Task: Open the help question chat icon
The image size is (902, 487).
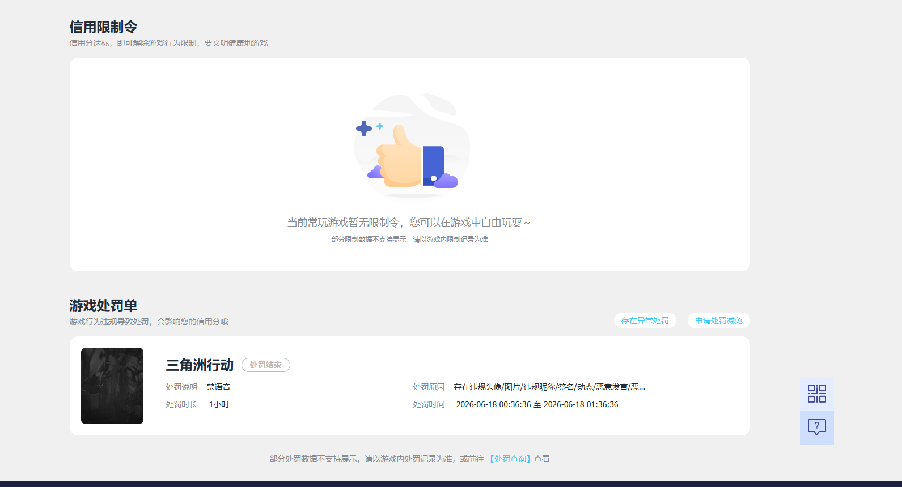Action: [x=816, y=428]
